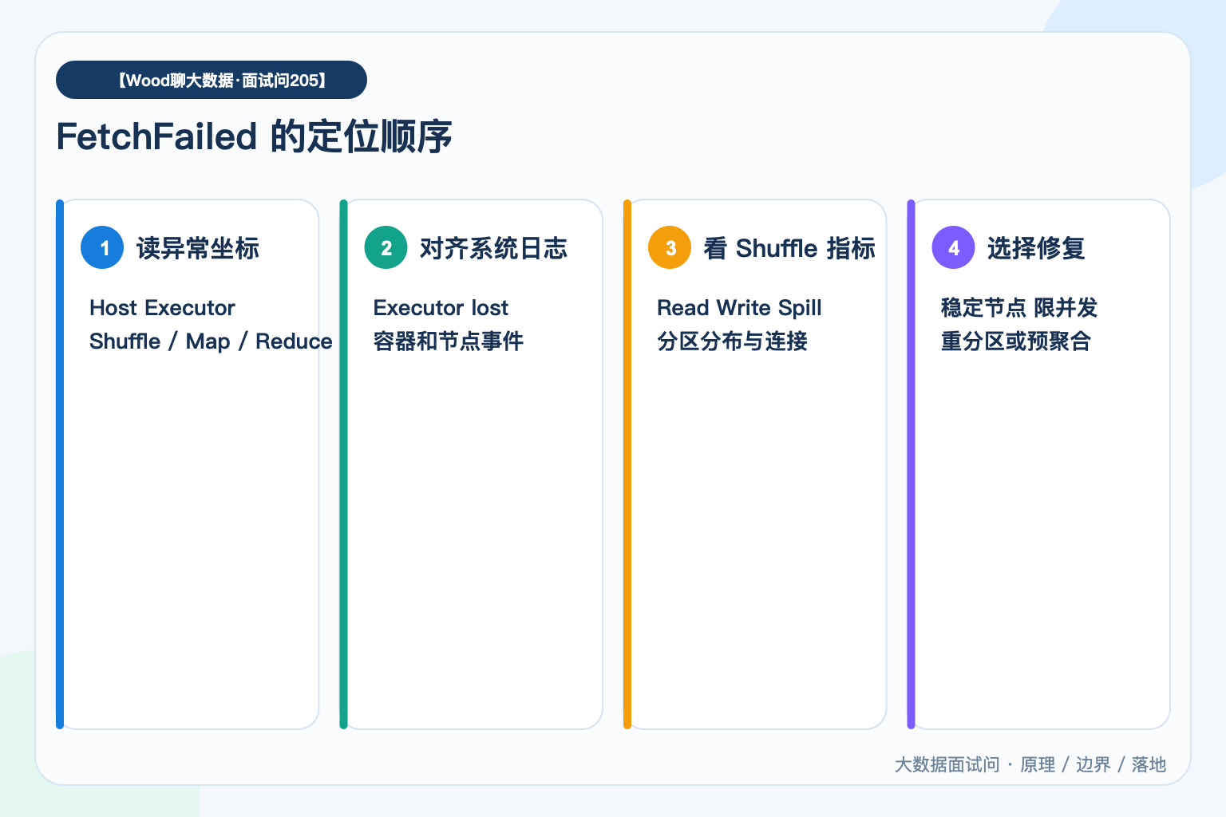Viewport: 1226px width, 817px height.
Task: Click the blue number 1 badge
Action: [102, 247]
